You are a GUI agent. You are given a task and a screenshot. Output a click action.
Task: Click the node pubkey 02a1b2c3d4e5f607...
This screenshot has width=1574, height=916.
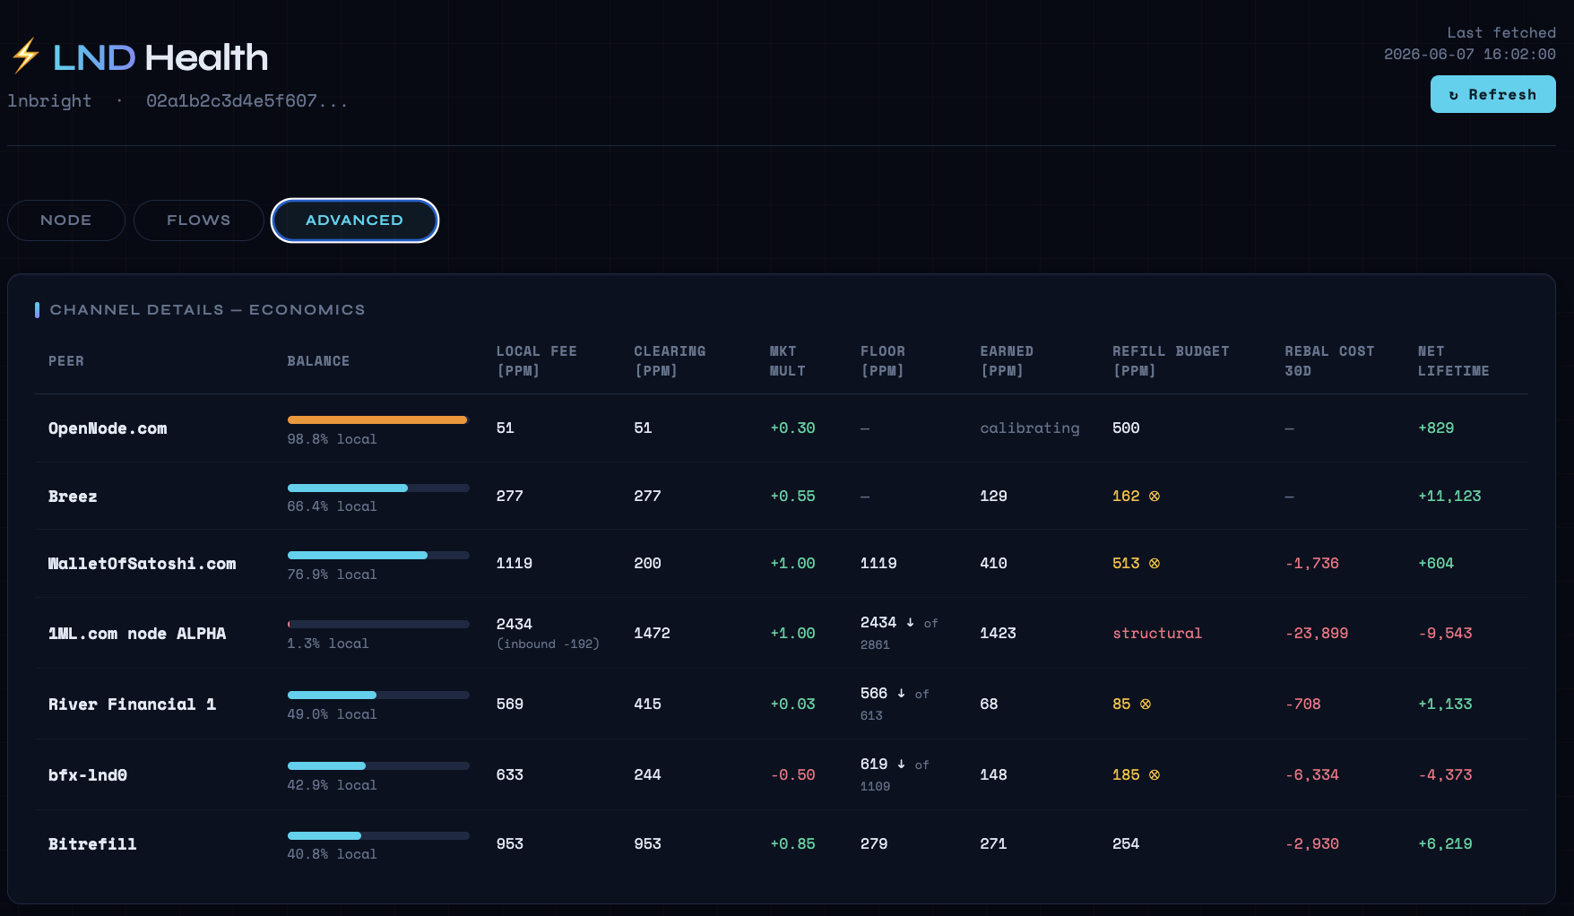[246, 101]
